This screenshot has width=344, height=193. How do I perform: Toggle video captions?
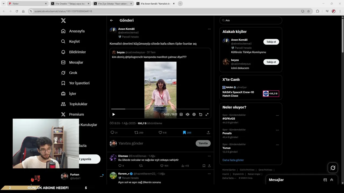click(x=181, y=114)
